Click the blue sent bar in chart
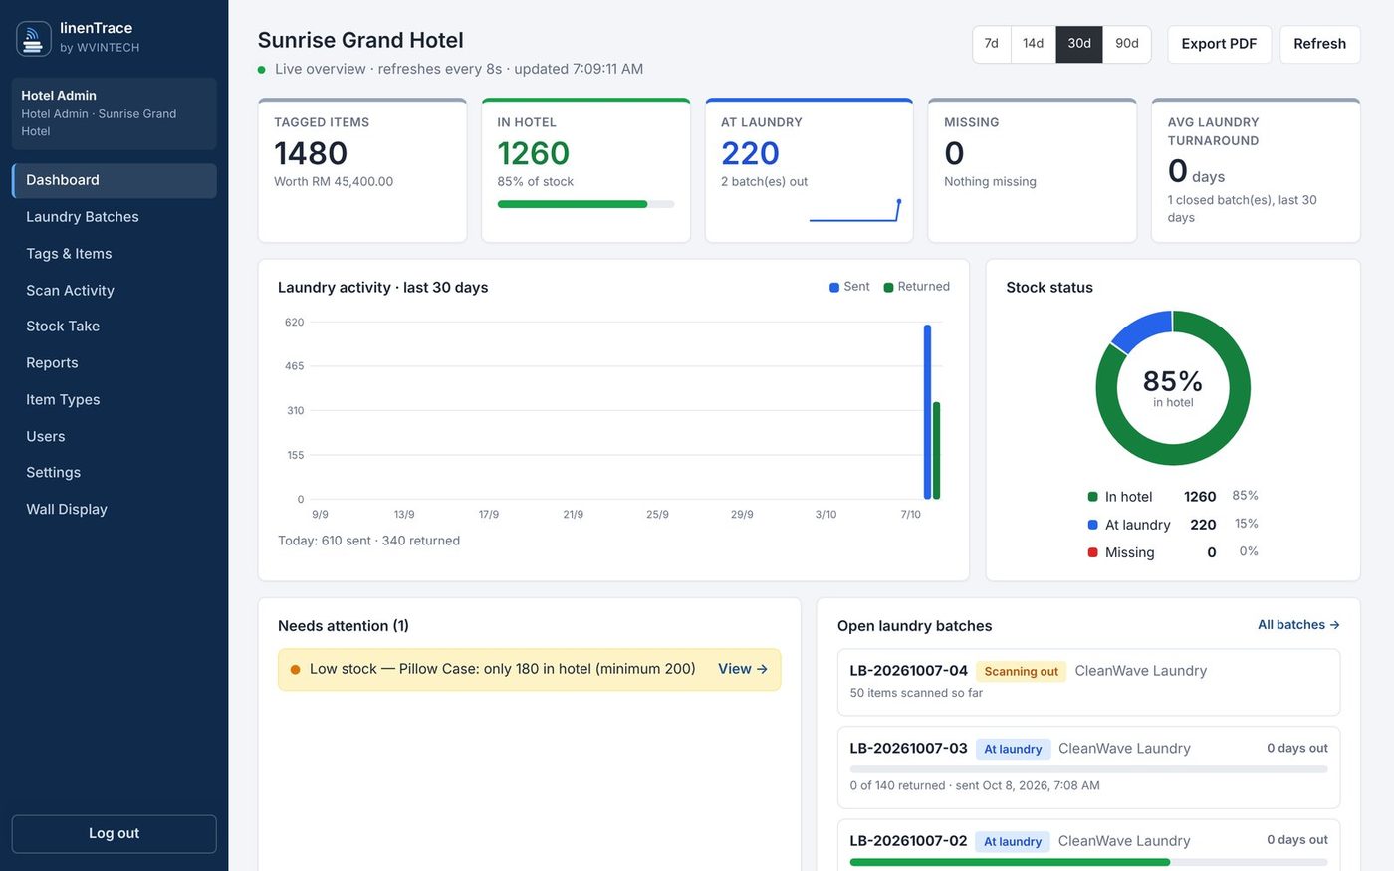 coord(927,412)
